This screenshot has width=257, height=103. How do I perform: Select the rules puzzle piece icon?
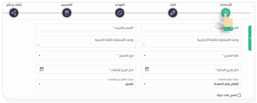tap(120, 13)
